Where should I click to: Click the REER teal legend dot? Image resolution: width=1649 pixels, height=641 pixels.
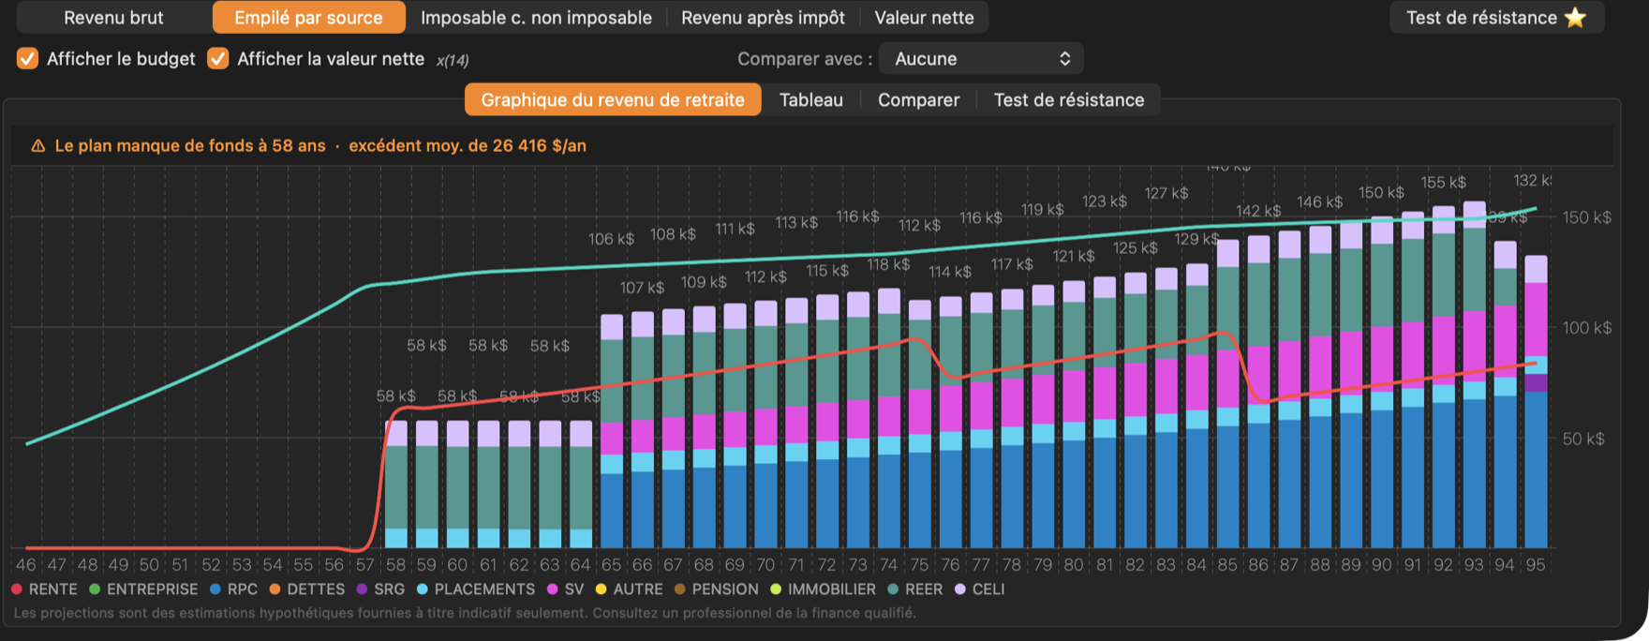893,589
